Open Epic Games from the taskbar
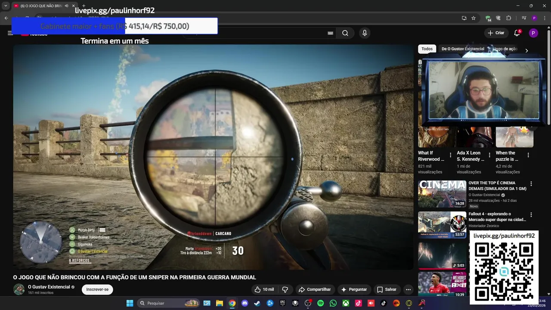The image size is (551, 310). click(x=282, y=303)
